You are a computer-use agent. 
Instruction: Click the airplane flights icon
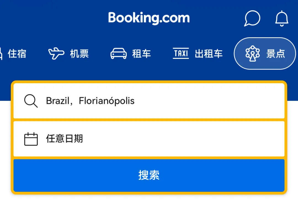(56, 53)
